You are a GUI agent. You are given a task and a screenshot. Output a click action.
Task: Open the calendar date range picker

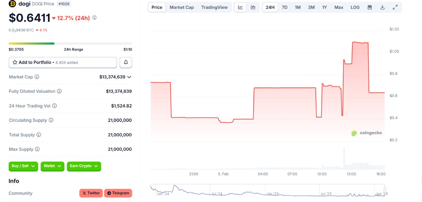(x=370, y=7)
